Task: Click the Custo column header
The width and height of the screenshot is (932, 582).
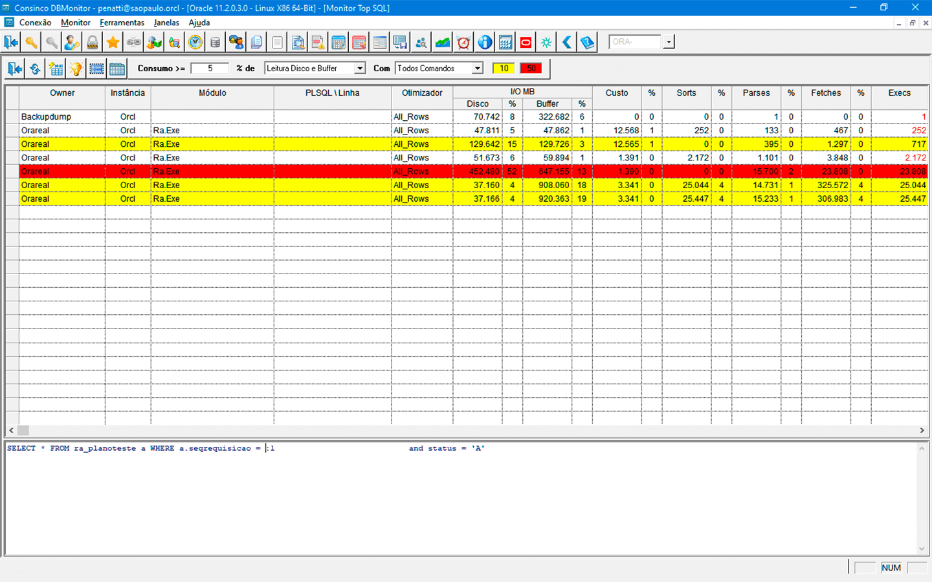Action: 616,93
